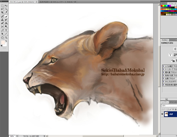Screen dimensions: 177x137
Task: Expand 白黒 プリセット list
Action: [164, 78]
